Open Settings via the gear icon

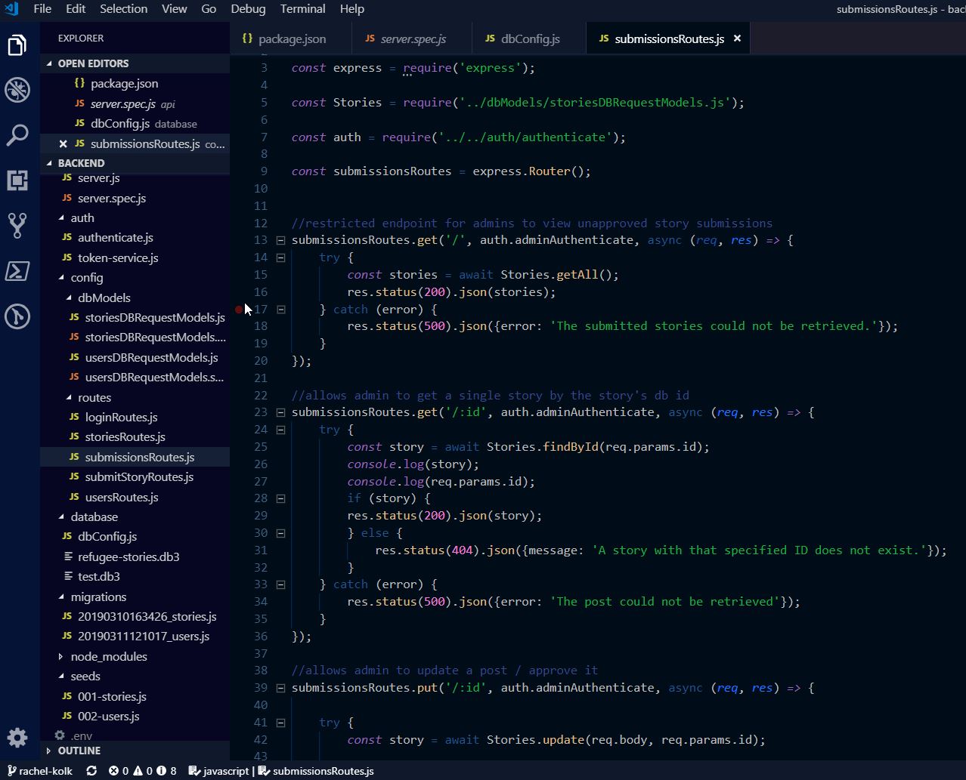click(17, 738)
